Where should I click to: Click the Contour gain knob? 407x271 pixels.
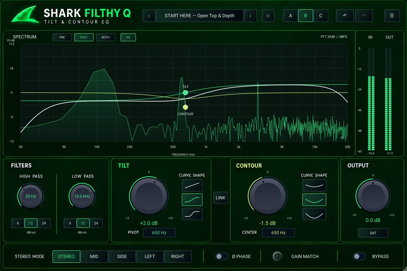tap(268, 196)
